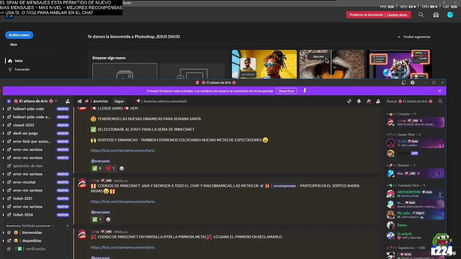Add reaction smiley on the codigos Java message

[x=108, y=219]
